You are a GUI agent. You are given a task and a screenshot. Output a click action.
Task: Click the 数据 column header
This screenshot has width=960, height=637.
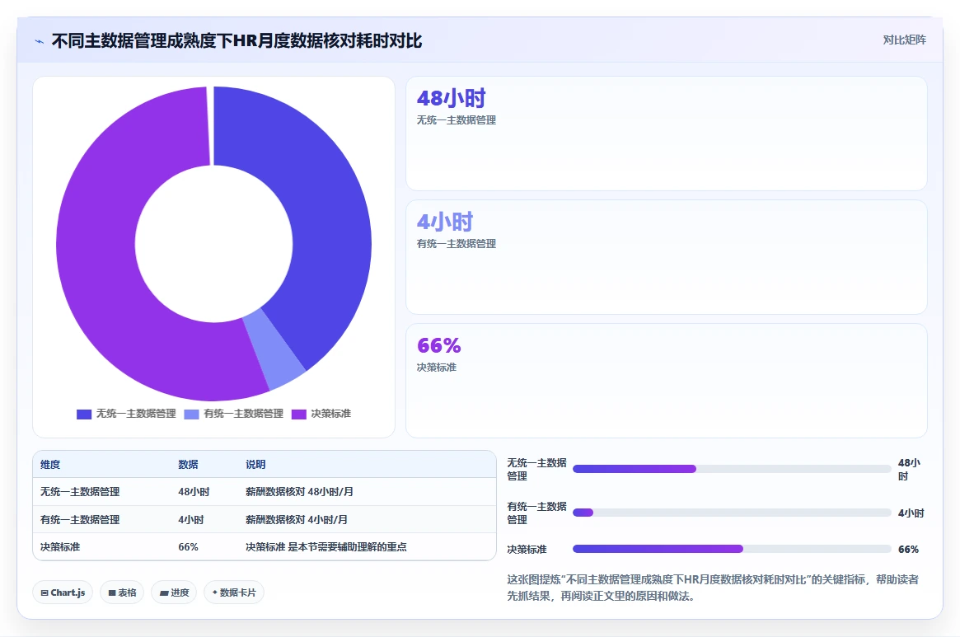pos(188,464)
